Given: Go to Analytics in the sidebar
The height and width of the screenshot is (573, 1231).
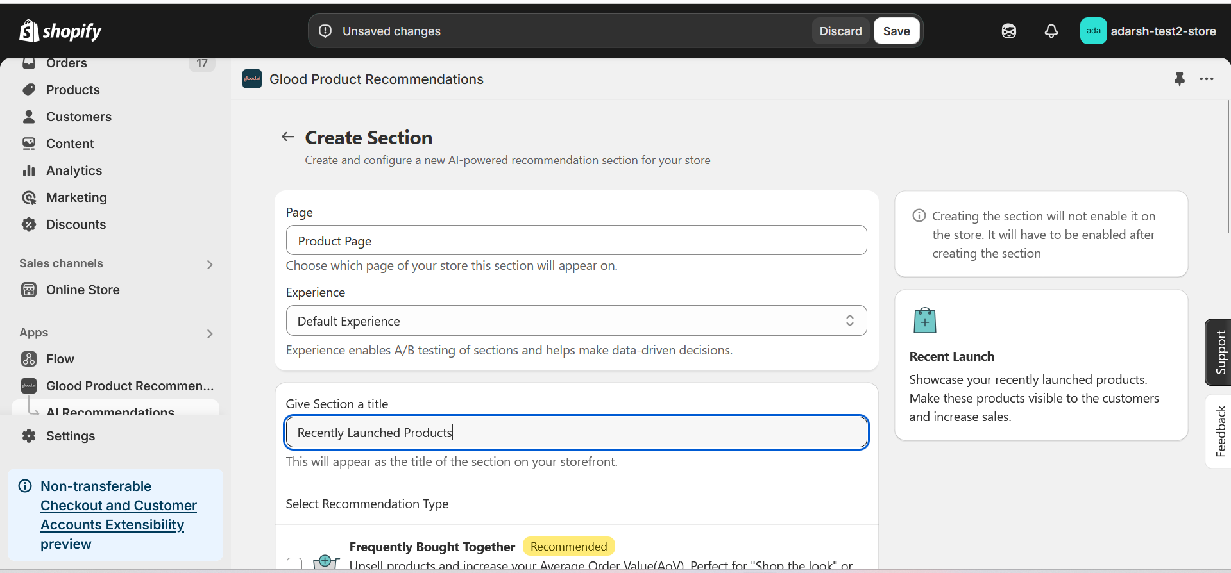Looking at the screenshot, I should coord(74,170).
